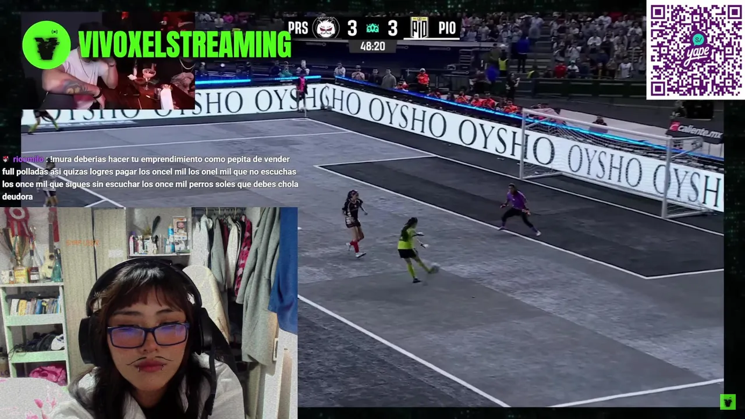The image size is (745, 419).
Task: Click the streamer webcam feed
Action: point(149,313)
